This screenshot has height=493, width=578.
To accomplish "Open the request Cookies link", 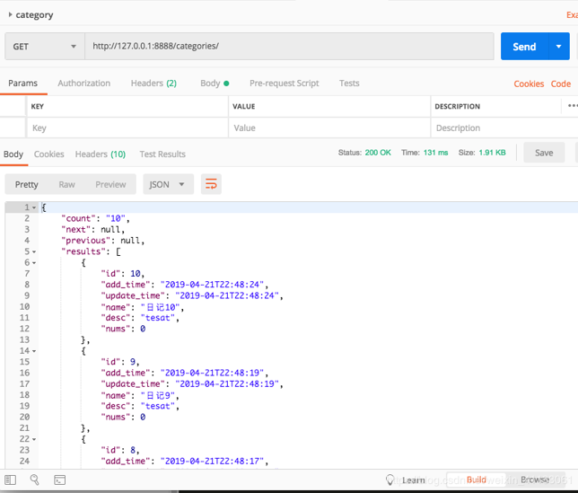I will tap(529, 84).
